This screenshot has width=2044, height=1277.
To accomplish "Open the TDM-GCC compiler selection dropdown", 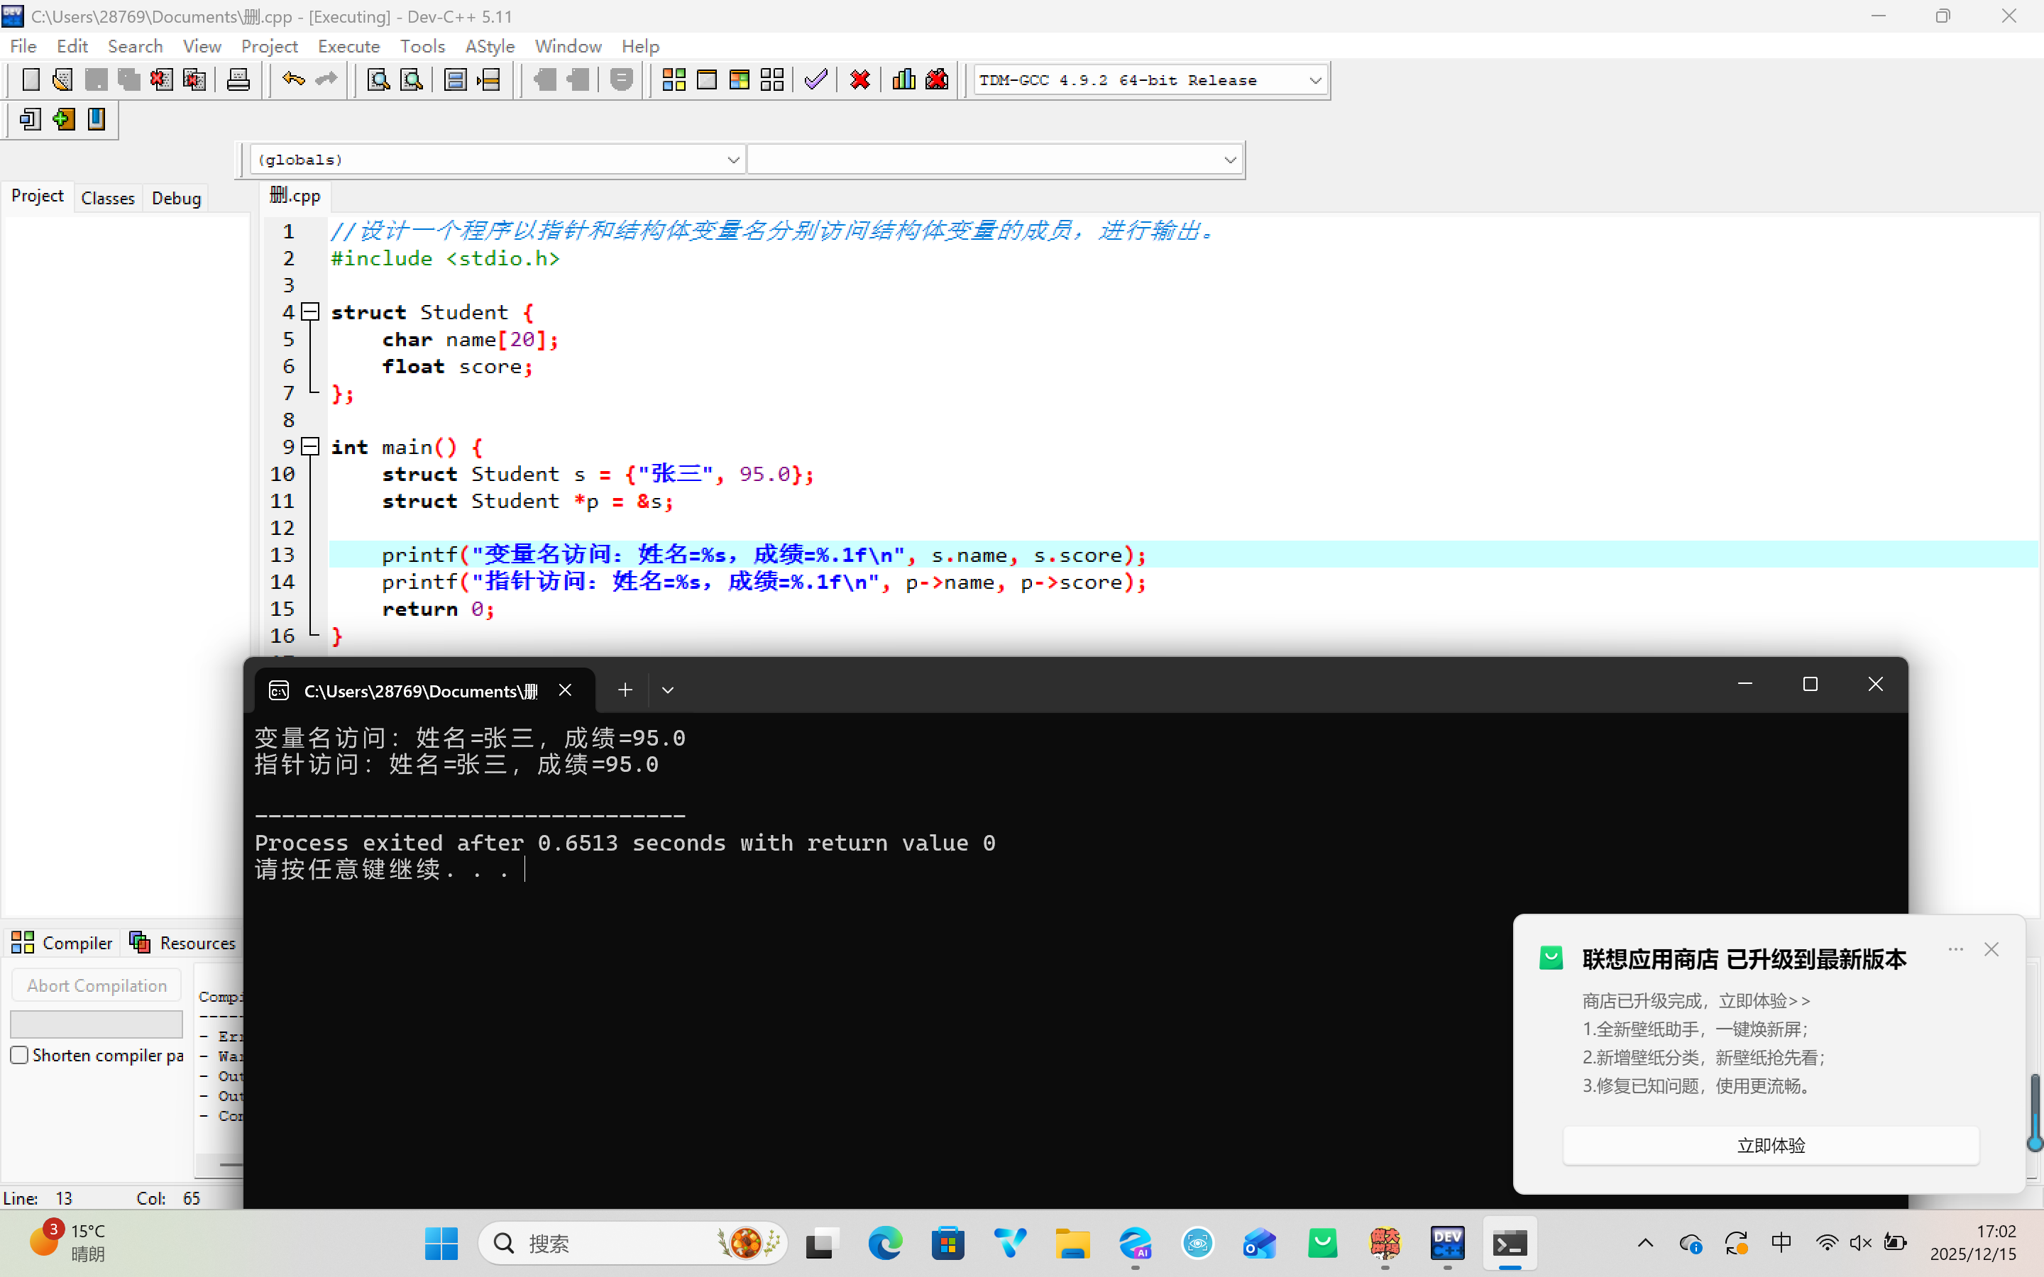I will click(1314, 81).
